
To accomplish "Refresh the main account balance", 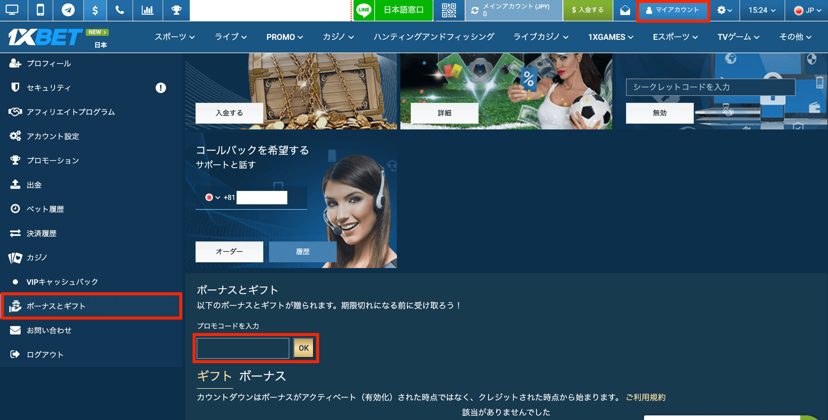I will coord(474,10).
